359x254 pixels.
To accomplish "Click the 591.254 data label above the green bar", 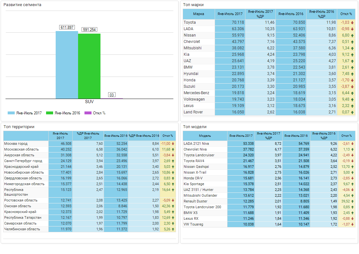I will coord(89,29).
